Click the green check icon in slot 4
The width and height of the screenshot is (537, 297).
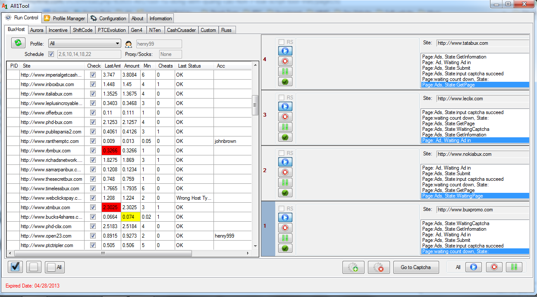tap(285, 82)
